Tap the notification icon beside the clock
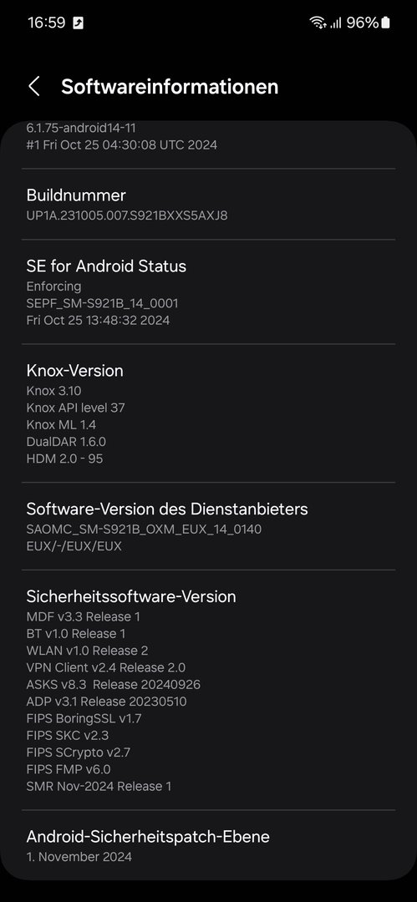 click(78, 23)
